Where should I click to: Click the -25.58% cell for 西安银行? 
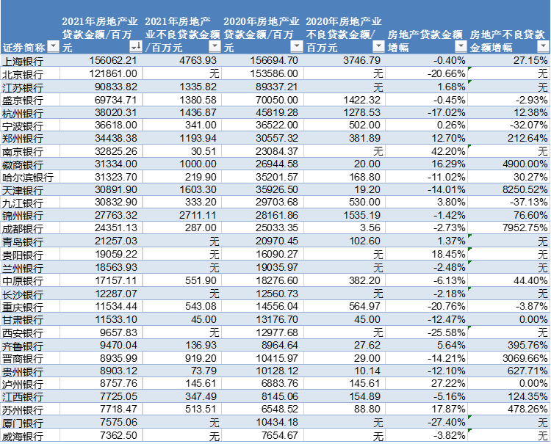pyautogui.click(x=426, y=332)
